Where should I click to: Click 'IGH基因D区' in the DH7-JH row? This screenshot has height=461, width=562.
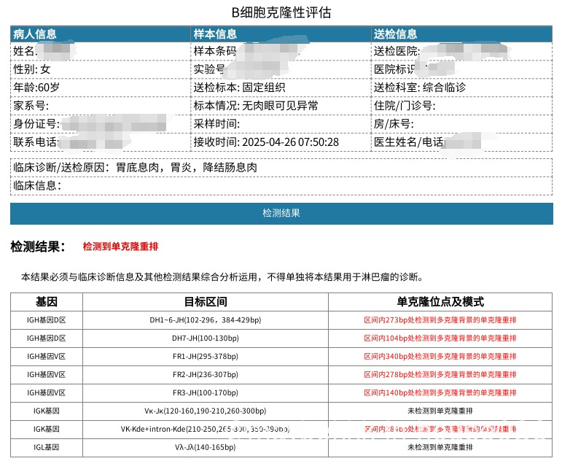click(x=47, y=338)
